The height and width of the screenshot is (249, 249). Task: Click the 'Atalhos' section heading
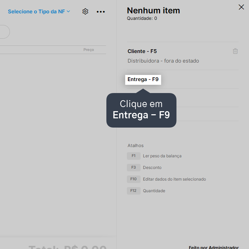pyautogui.click(x=135, y=145)
